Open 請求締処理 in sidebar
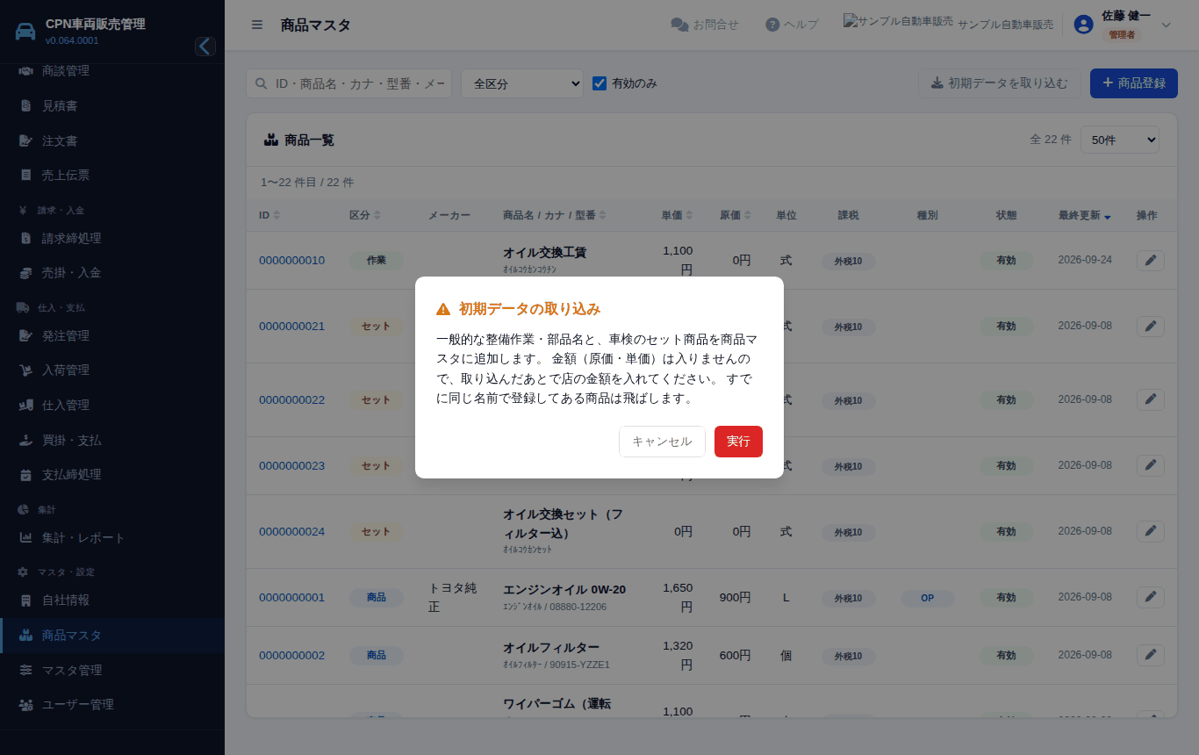This screenshot has width=1199, height=755. tap(112, 238)
